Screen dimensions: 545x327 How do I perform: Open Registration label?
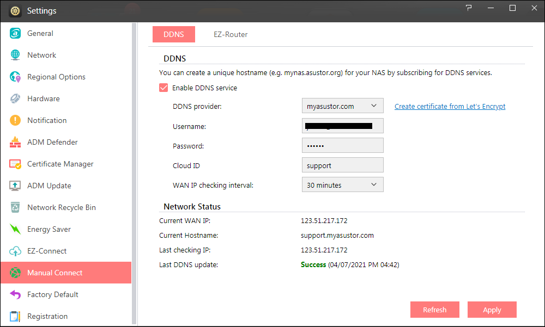(47, 316)
